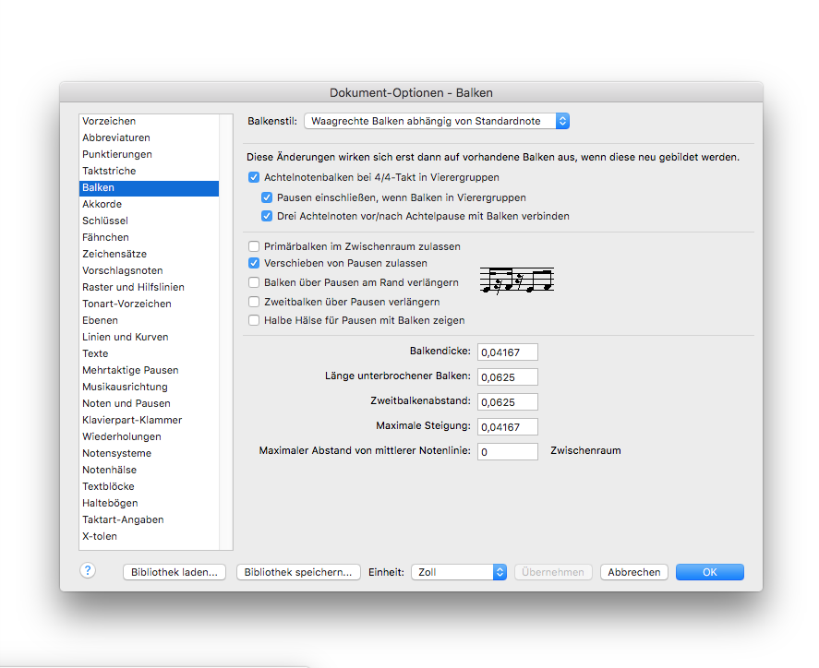Select Taktart-Angaben entry

point(149,519)
